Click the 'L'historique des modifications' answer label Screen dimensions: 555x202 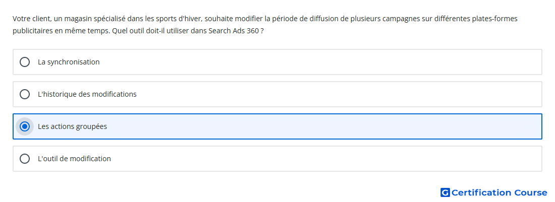87,94
